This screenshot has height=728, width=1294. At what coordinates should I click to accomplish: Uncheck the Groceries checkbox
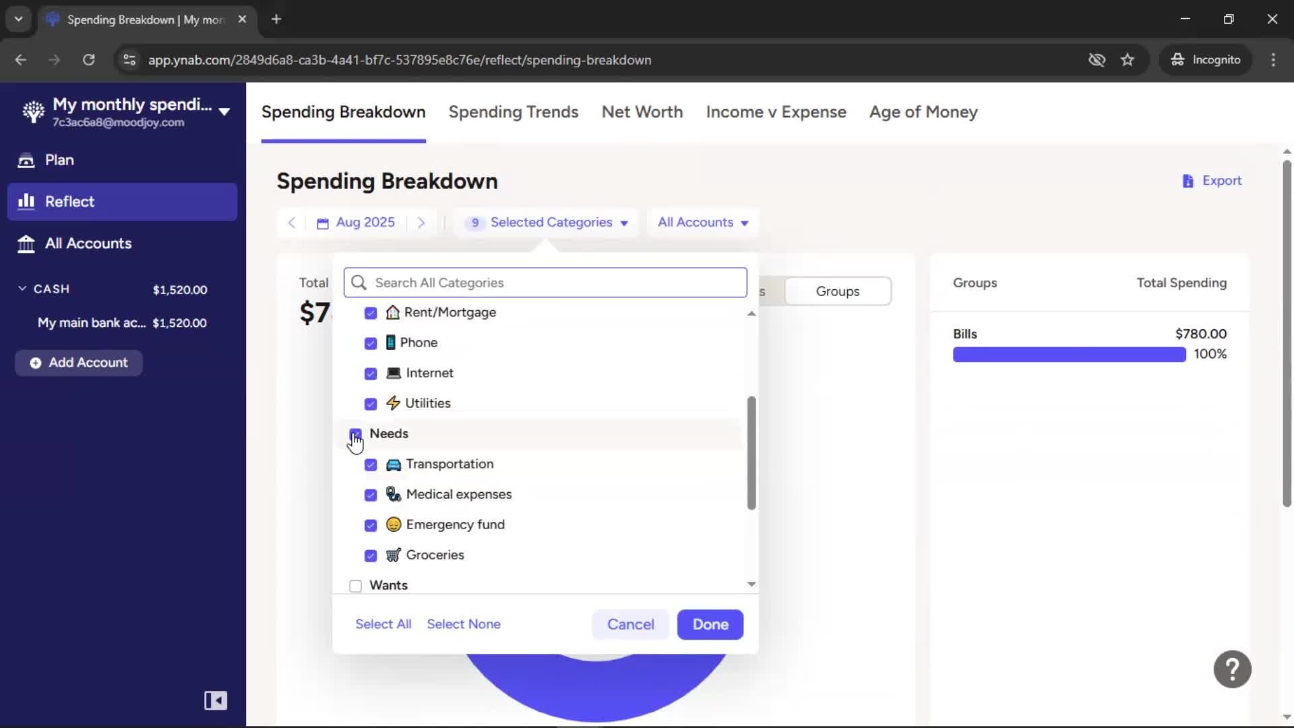371,555
